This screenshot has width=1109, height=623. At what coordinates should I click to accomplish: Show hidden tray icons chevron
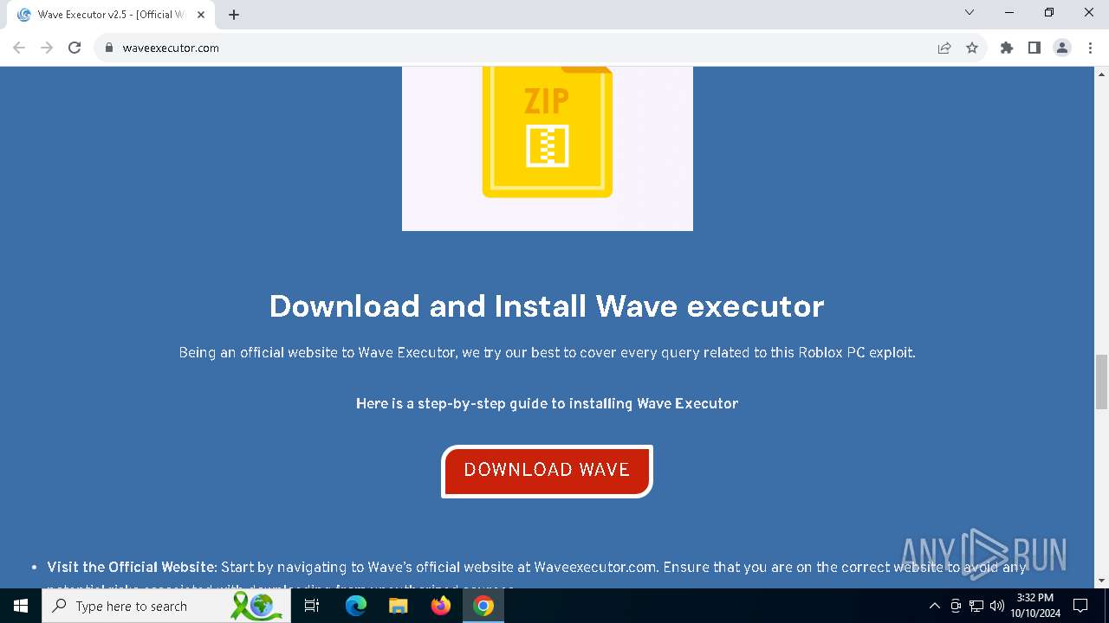(x=934, y=606)
